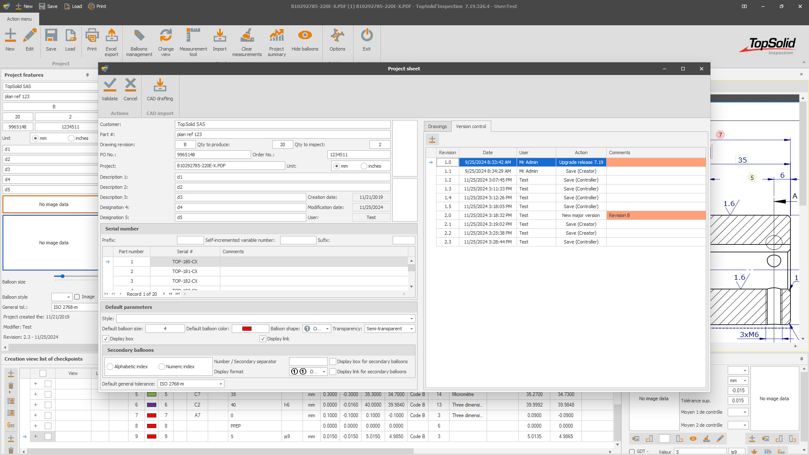The image size is (809, 455).
Task: Open the Moyen 2 de contrôle dropdown
Action: 745,425
